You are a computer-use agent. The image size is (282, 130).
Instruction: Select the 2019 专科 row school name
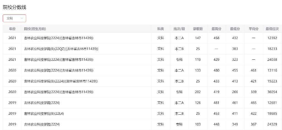(42, 124)
